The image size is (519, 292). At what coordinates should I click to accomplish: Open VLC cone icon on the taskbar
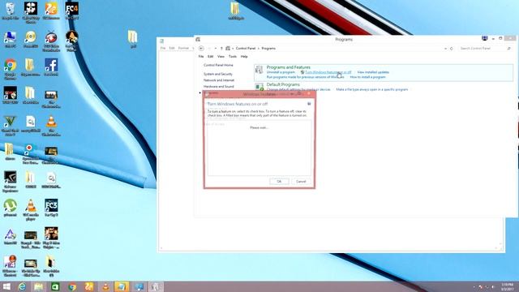click(105, 286)
